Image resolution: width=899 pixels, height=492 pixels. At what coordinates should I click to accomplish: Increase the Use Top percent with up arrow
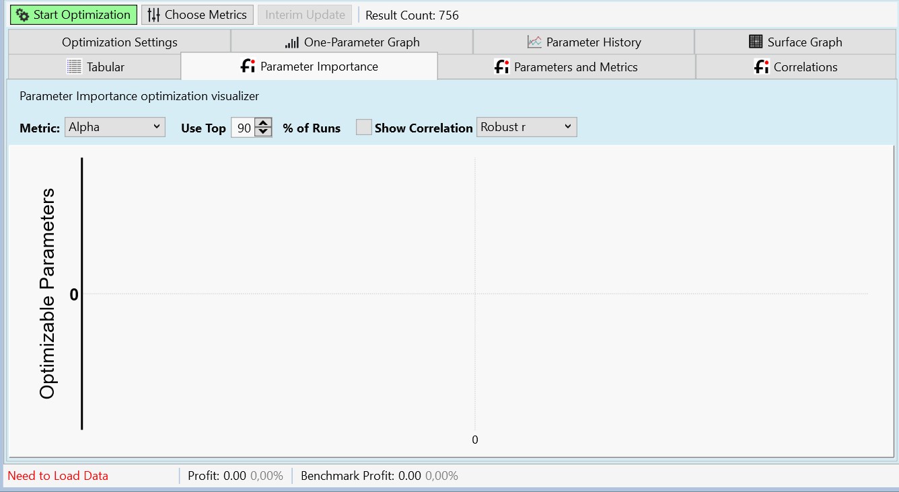pyautogui.click(x=264, y=123)
